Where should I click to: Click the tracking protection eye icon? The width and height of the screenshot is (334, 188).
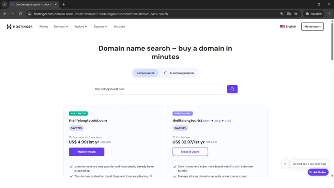click(289, 14)
